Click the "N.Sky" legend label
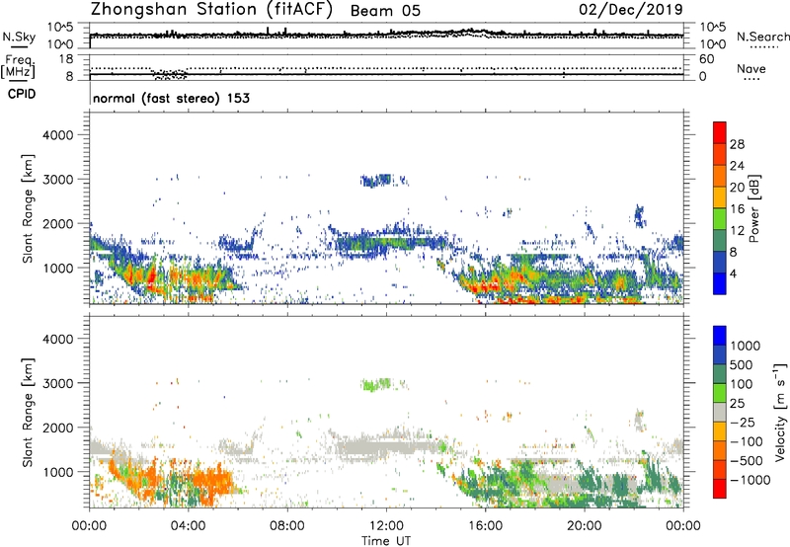The width and height of the screenshot is (790, 547). [19, 37]
